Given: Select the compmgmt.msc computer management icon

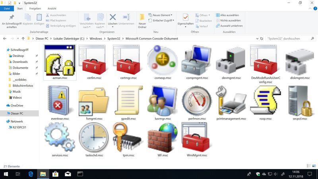Looking at the screenshot, I should [x=197, y=60].
